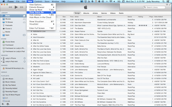
Task: Expand Judy's iPad mini disclosure triangle
Action: click(1, 62)
